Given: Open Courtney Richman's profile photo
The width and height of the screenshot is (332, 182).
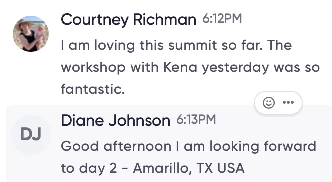Looking at the screenshot, I should pyautogui.click(x=31, y=34).
